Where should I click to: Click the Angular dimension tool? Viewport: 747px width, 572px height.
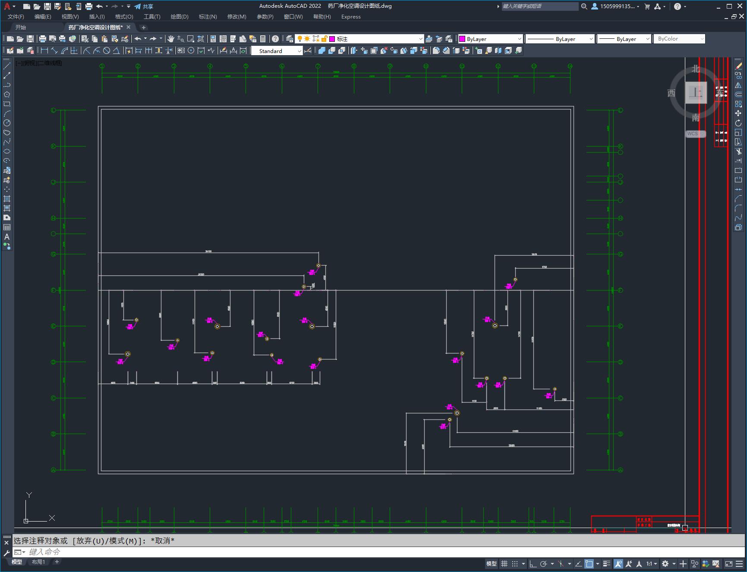click(x=116, y=51)
